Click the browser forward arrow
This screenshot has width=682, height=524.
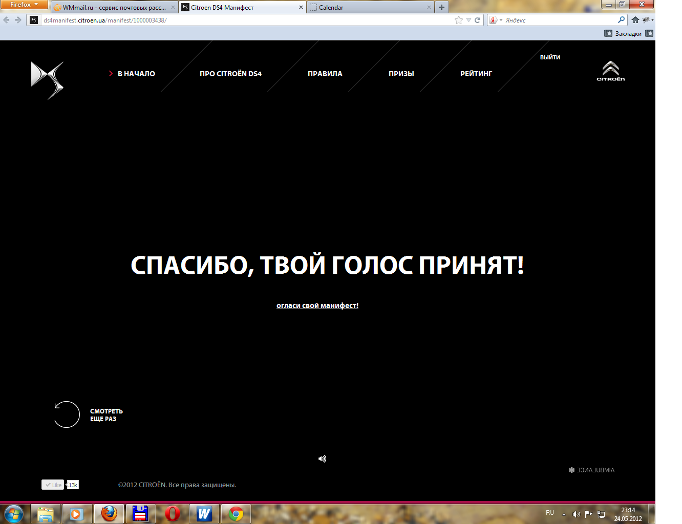(x=18, y=20)
